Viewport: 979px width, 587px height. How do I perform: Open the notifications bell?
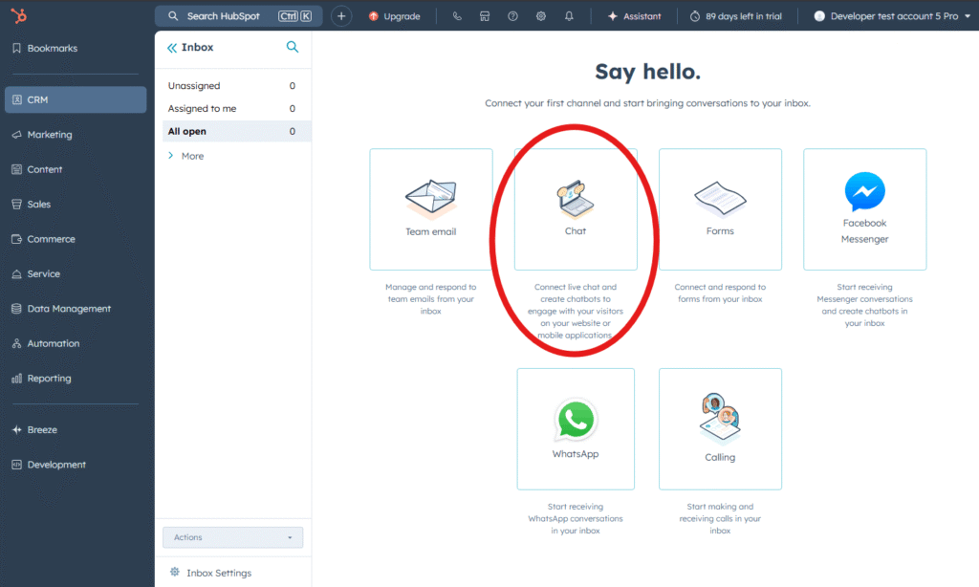click(x=568, y=15)
